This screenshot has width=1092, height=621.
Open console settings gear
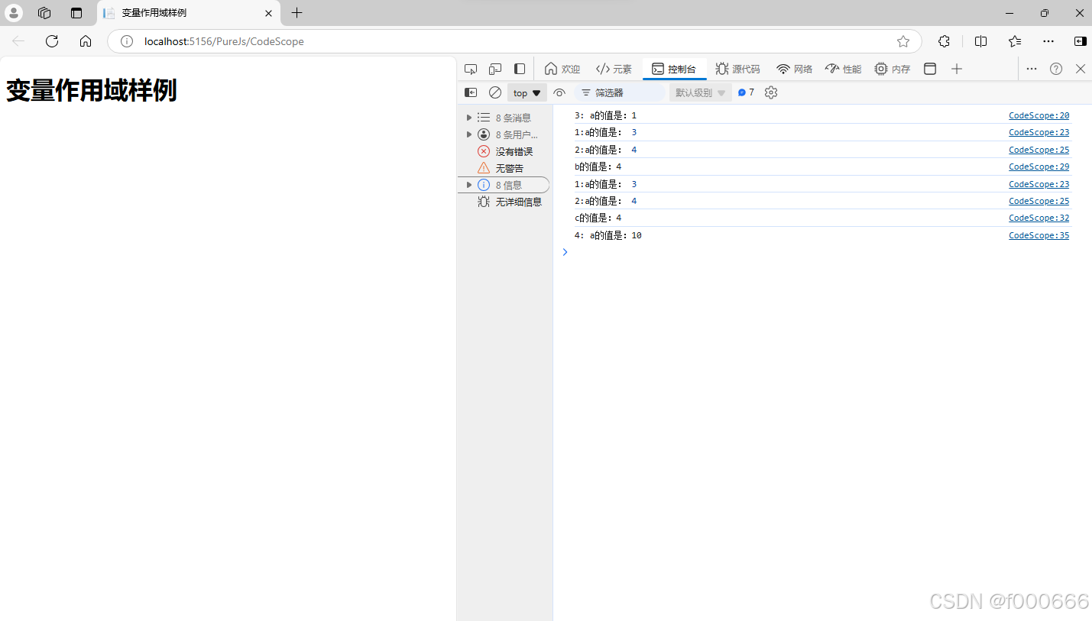771,92
